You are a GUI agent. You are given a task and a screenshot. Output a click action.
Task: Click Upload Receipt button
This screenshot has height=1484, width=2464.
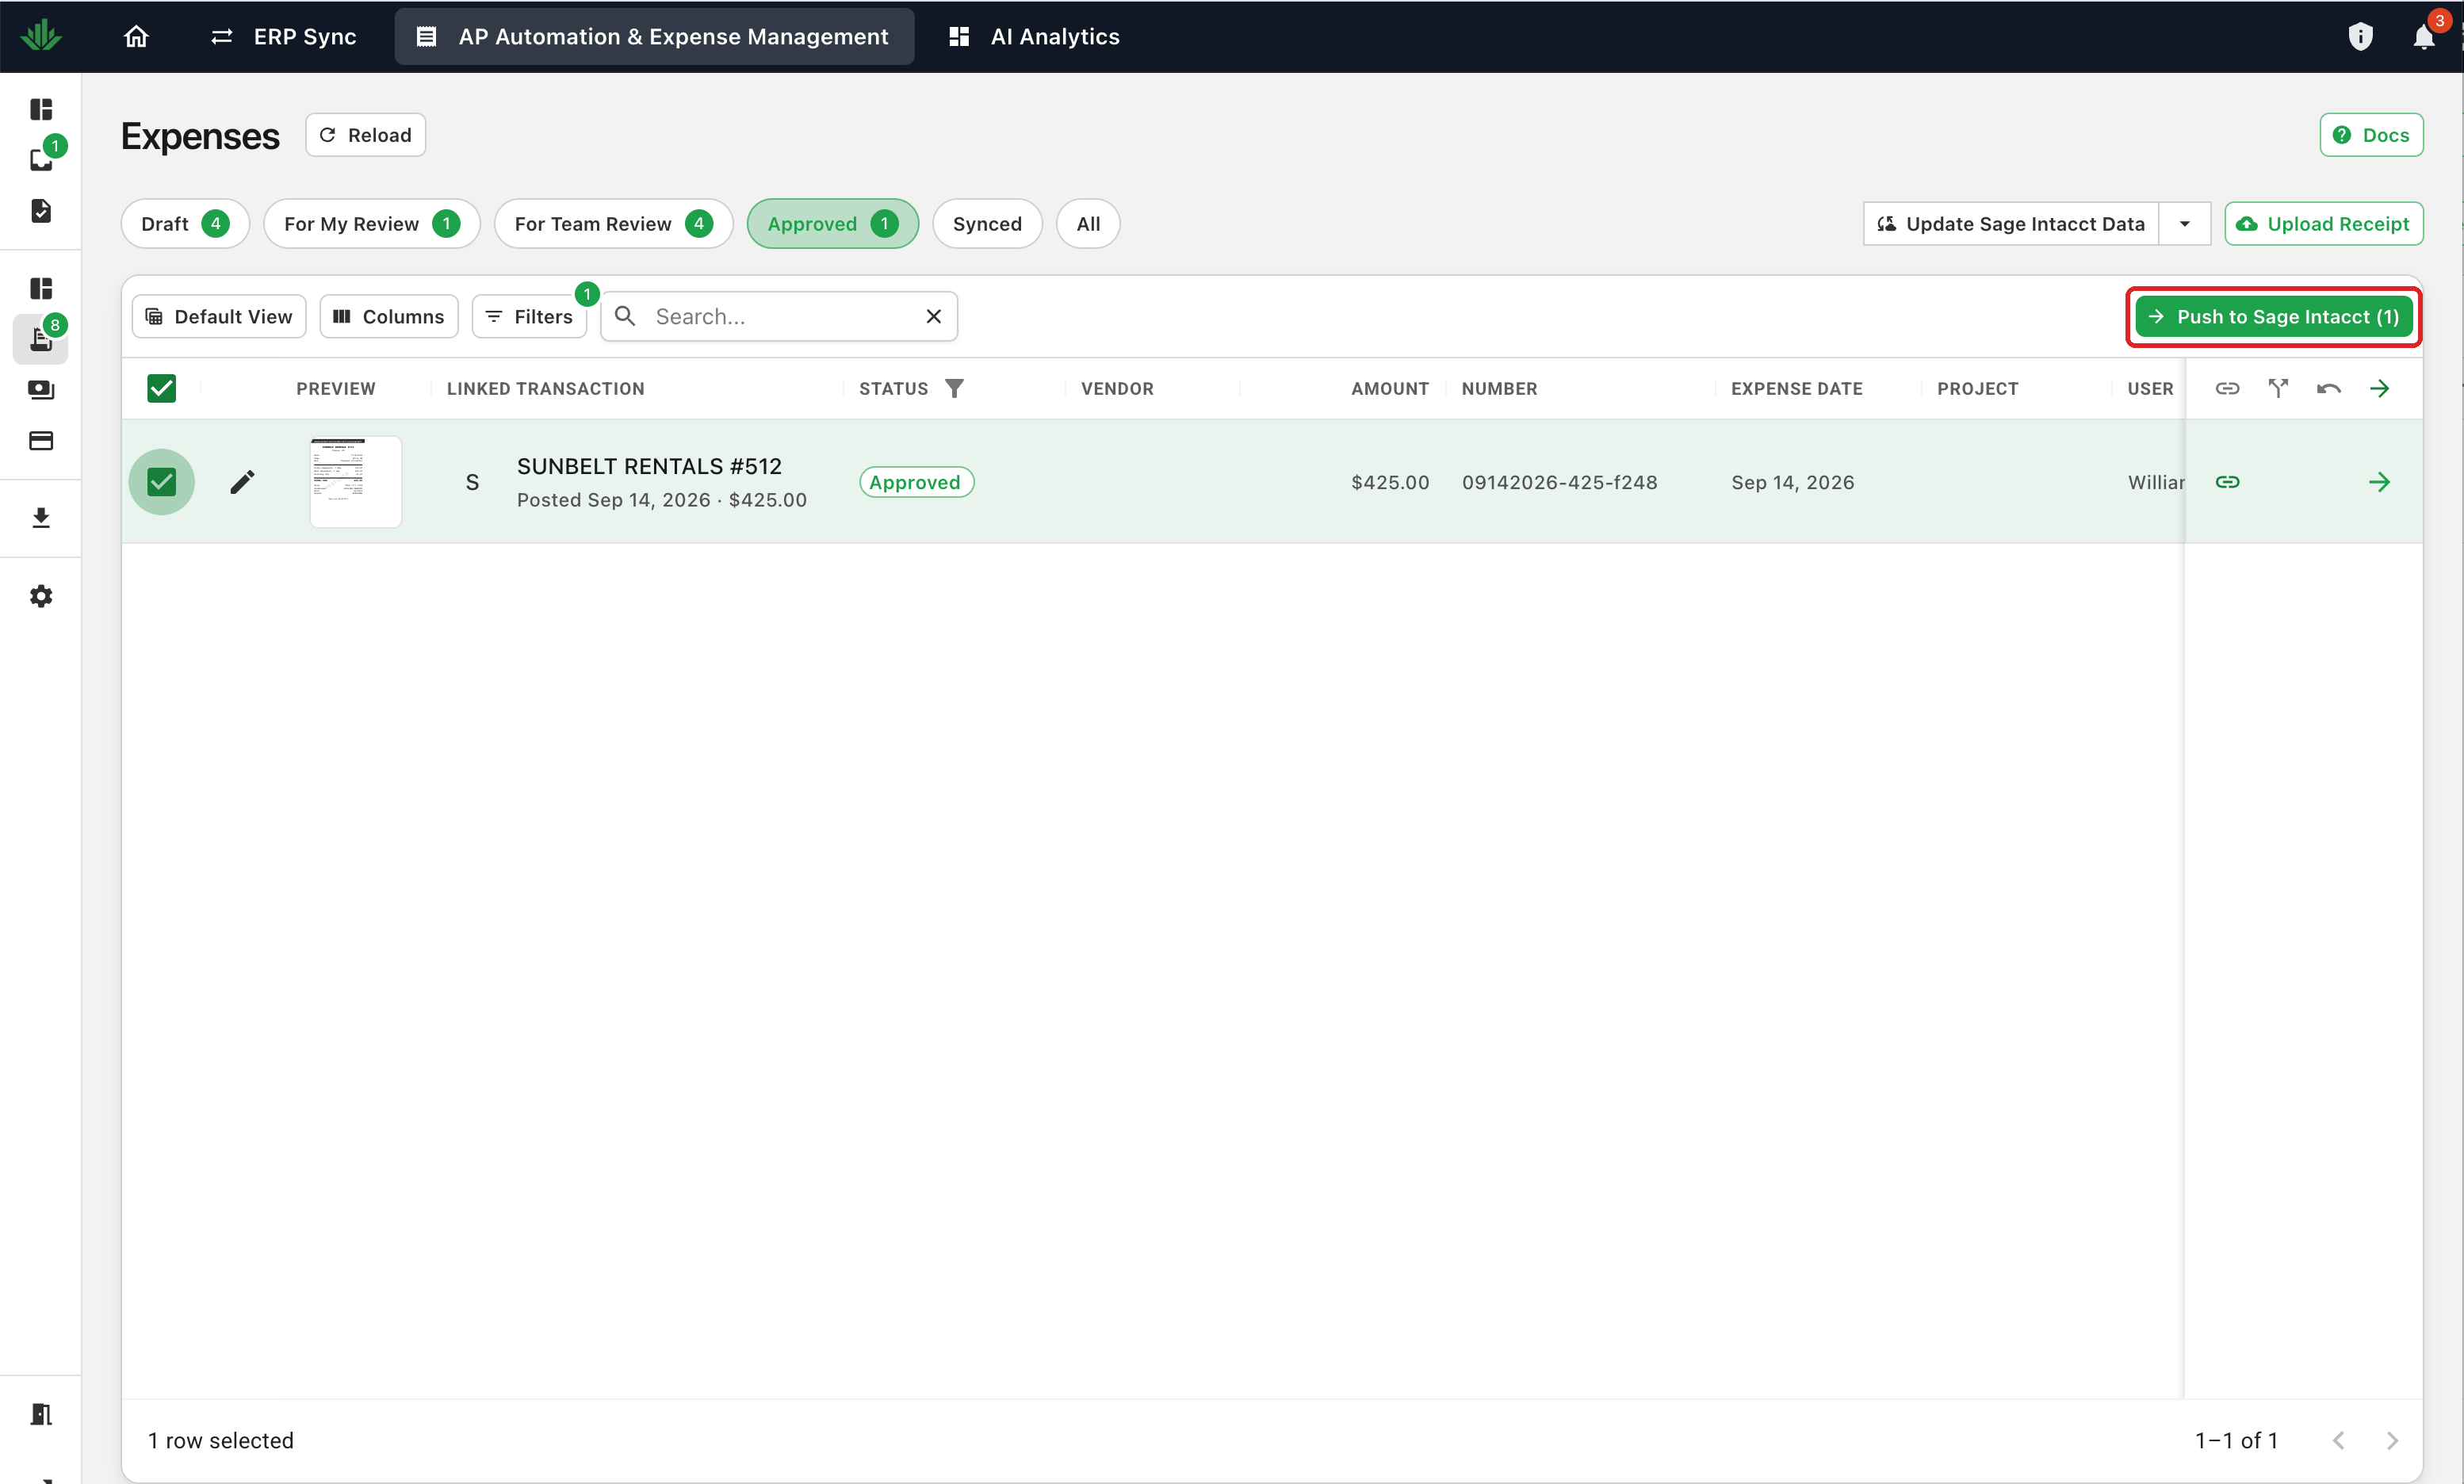click(2323, 224)
